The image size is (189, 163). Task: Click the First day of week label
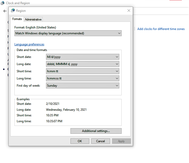(29, 86)
